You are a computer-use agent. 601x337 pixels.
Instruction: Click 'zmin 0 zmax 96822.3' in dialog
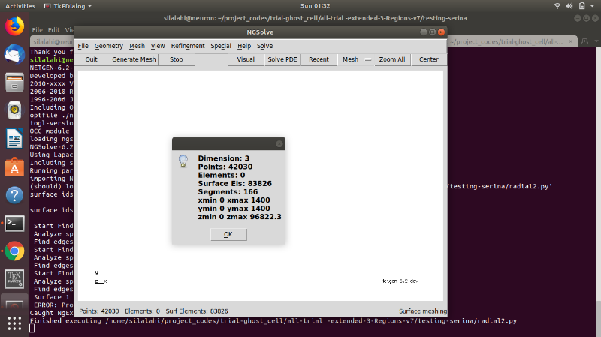240,217
